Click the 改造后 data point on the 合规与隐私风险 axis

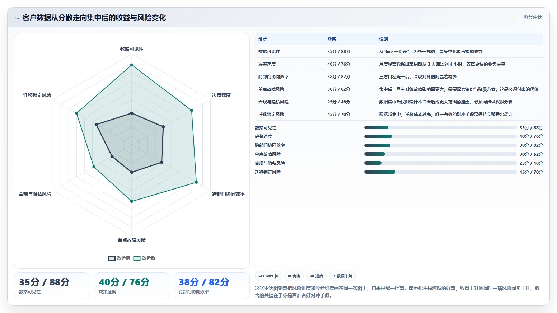pos(94,167)
